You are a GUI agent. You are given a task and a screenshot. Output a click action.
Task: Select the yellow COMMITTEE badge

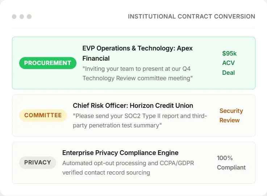(x=43, y=115)
